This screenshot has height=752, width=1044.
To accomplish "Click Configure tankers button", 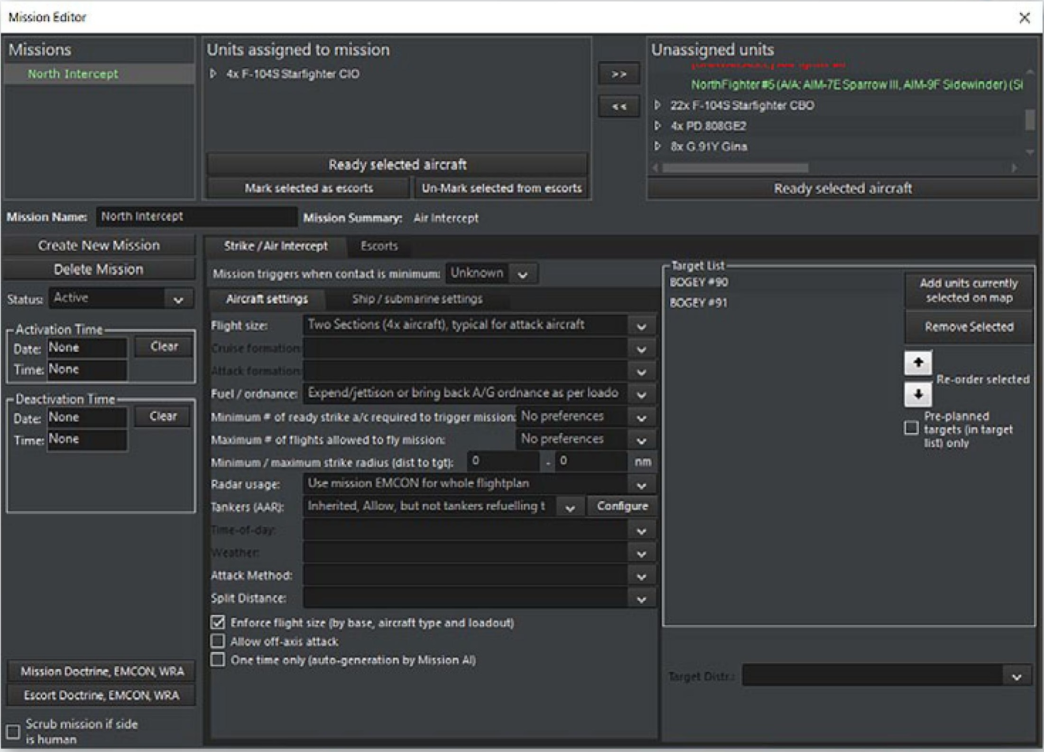I will point(622,506).
